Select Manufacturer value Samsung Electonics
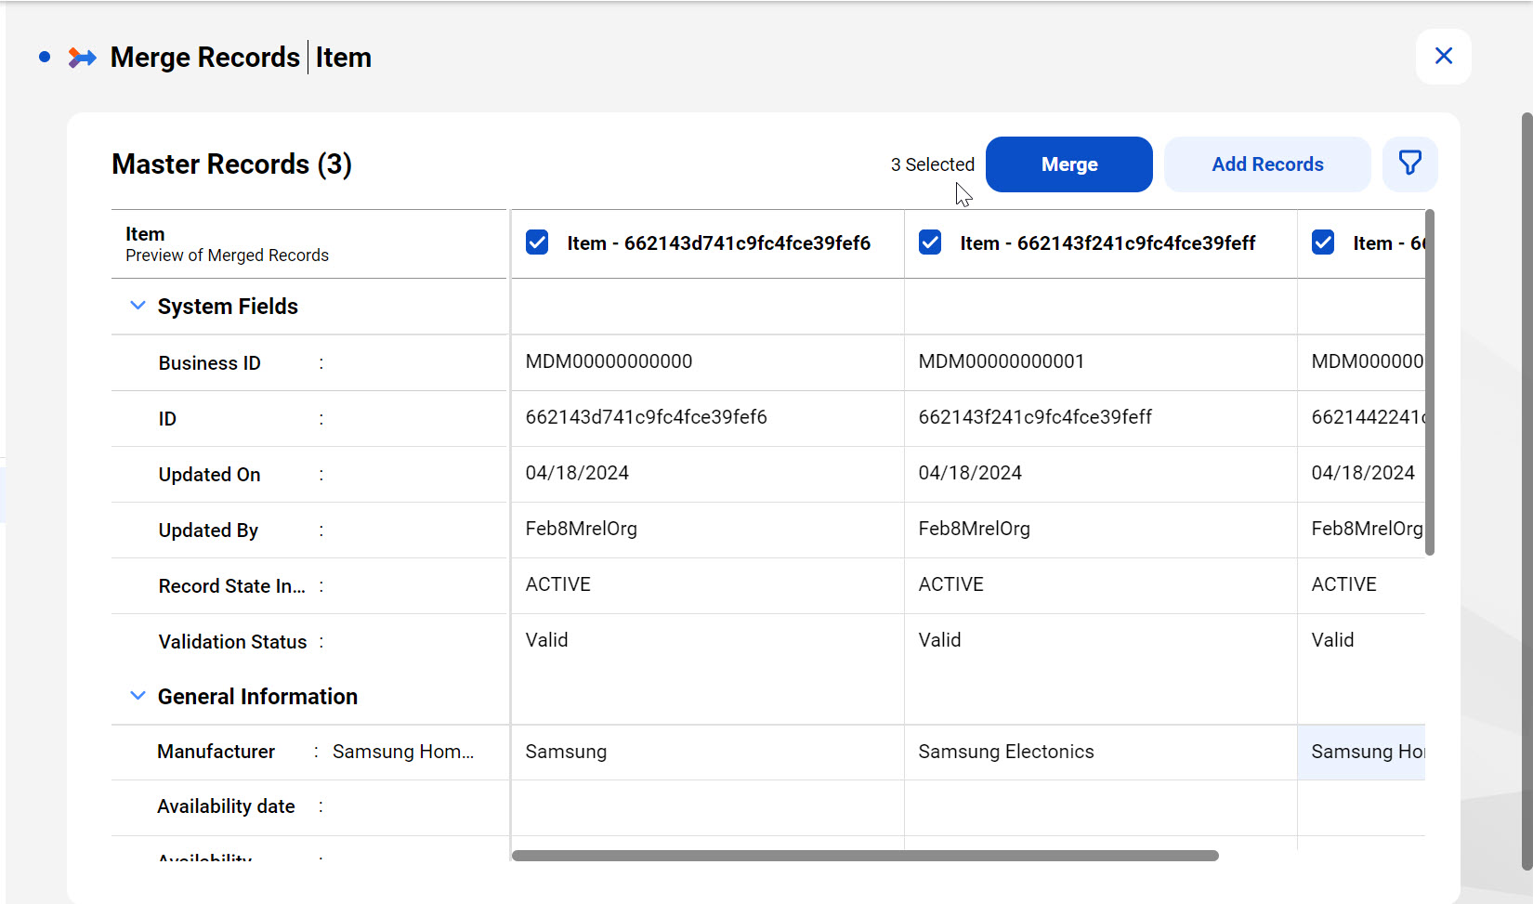Viewport: 1533px width, 904px height. [1100, 752]
